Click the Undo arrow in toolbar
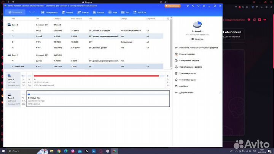274x154 pixels. point(30,12)
